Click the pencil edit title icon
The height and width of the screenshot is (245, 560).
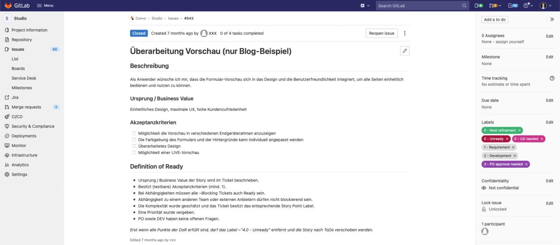[404, 51]
